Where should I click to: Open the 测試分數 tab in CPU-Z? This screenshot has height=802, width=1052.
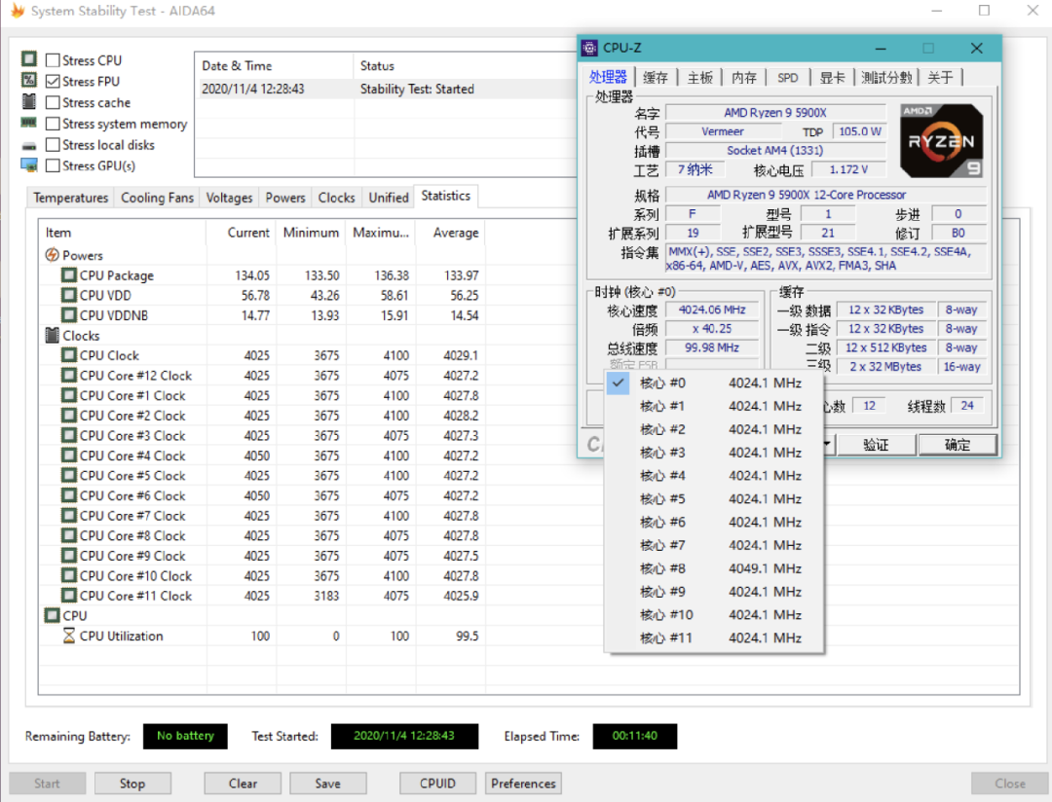pyautogui.click(x=886, y=77)
